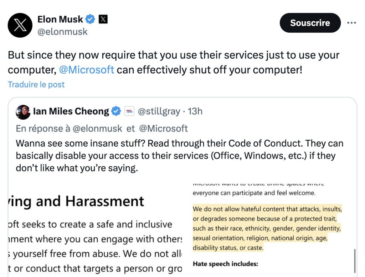Image resolution: width=365 pixels, height=277 pixels.
Task: Open the three-dot more options menu
Action: tap(352, 22)
